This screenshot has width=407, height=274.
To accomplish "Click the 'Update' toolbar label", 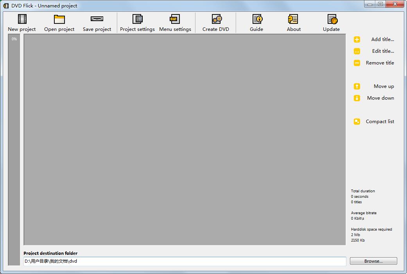I will [x=331, y=29].
